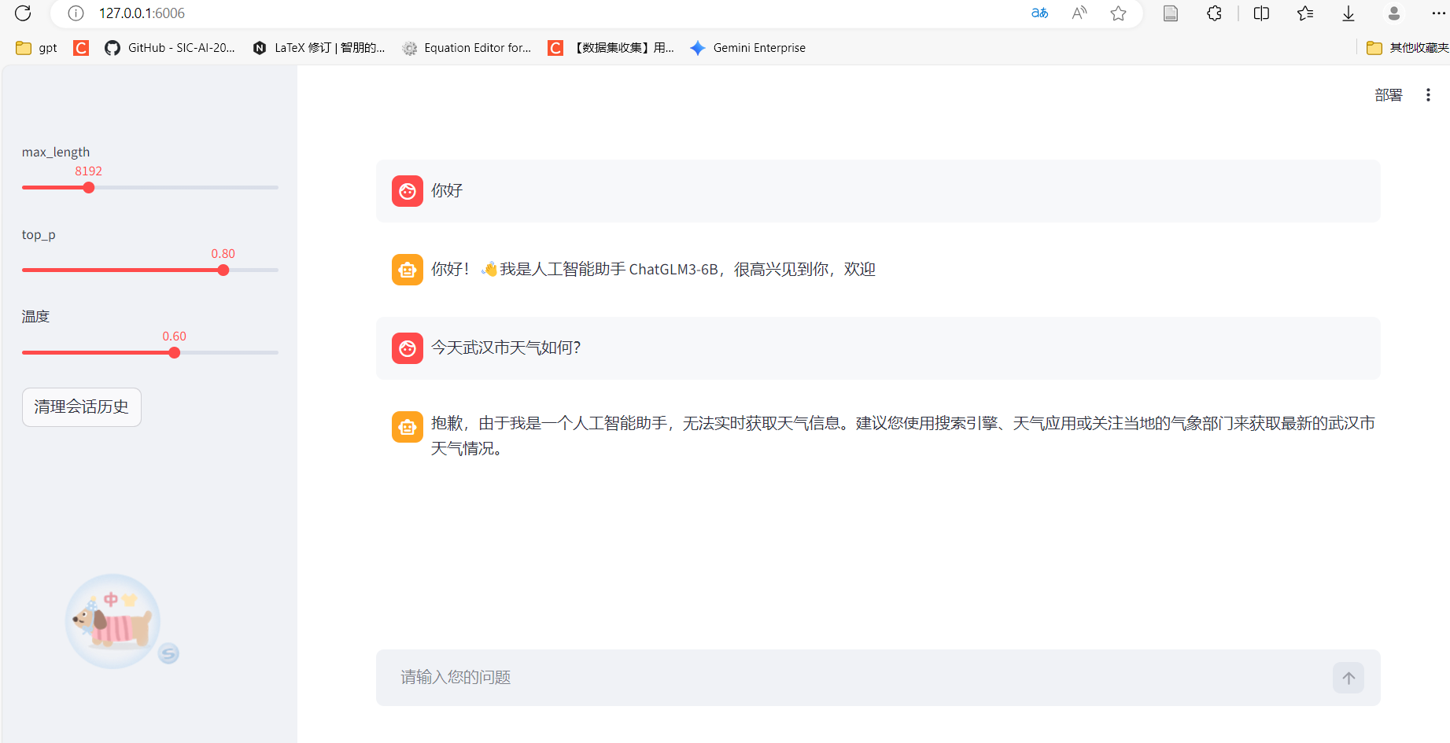This screenshot has height=743, width=1450.
Task: Click the browser downloads icon
Action: 1348,13
